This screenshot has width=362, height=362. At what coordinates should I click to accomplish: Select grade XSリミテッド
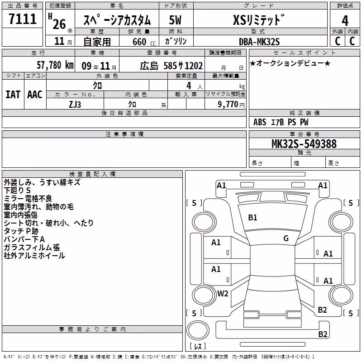[259, 20]
